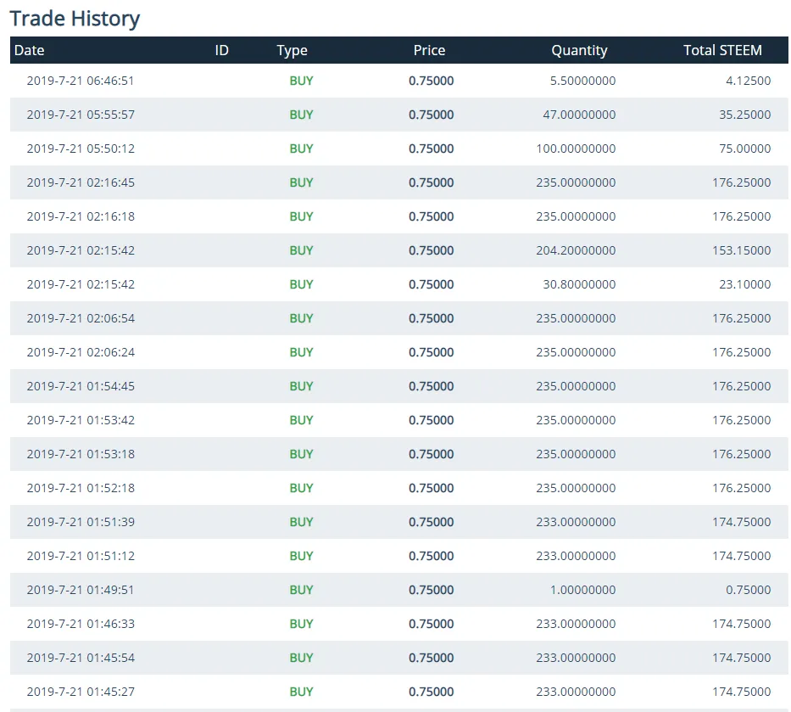The width and height of the screenshot is (791, 712).
Task: Select the 2019-7-21 06:46:51 trade date
Action: pyautogui.click(x=81, y=81)
